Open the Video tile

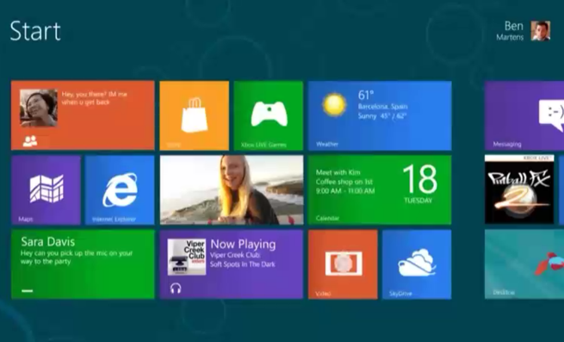tap(343, 264)
